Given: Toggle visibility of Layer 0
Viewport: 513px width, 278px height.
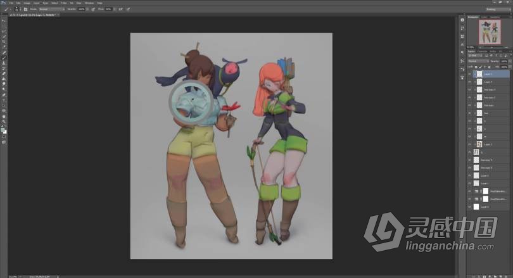Looking at the screenshot, I should click(470, 206).
